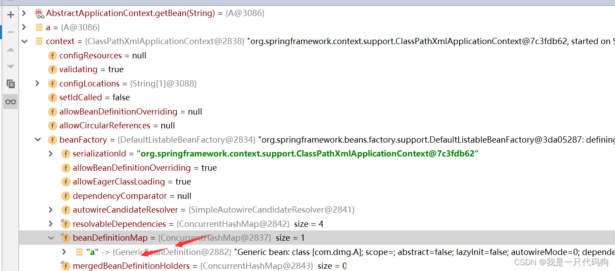
Task: Click the field icon beside beanFactory
Action: coord(52,140)
